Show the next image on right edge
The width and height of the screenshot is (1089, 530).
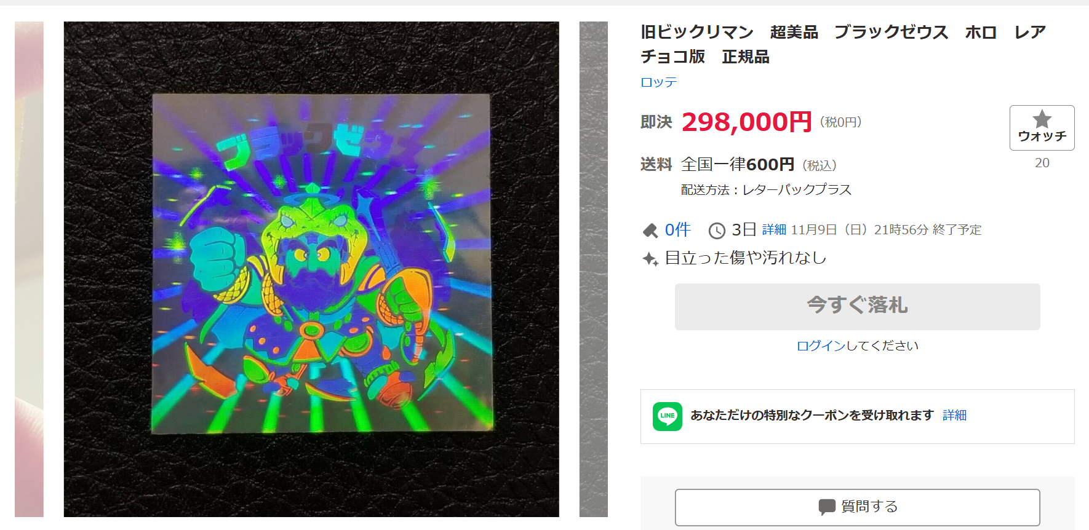593,269
